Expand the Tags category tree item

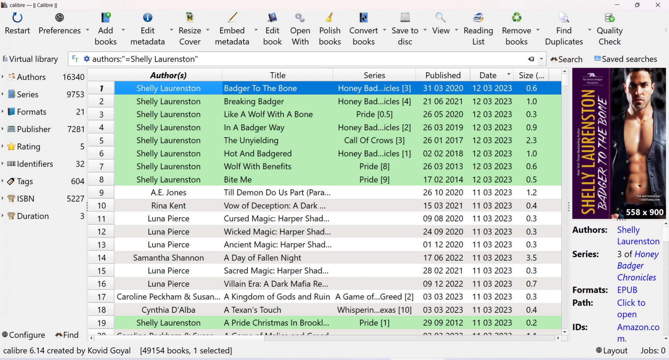(3, 181)
